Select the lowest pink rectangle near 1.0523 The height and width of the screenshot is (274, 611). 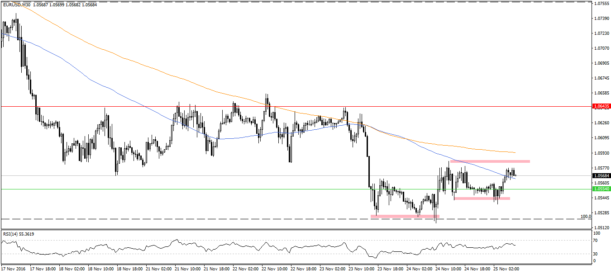coord(404,217)
